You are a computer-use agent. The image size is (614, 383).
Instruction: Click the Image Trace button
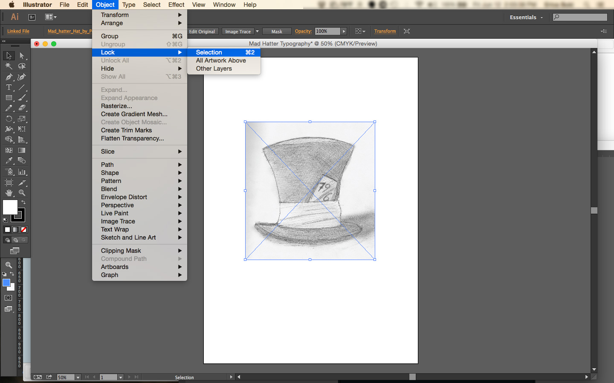point(238,31)
